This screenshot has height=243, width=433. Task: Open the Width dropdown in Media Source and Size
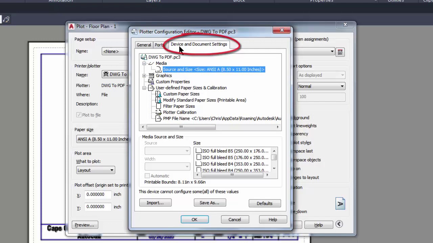click(x=167, y=166)
